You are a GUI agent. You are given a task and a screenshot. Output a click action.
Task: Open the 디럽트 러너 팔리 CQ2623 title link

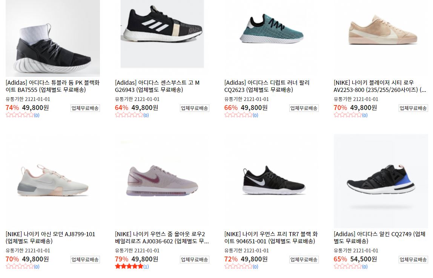coord(267,86)
